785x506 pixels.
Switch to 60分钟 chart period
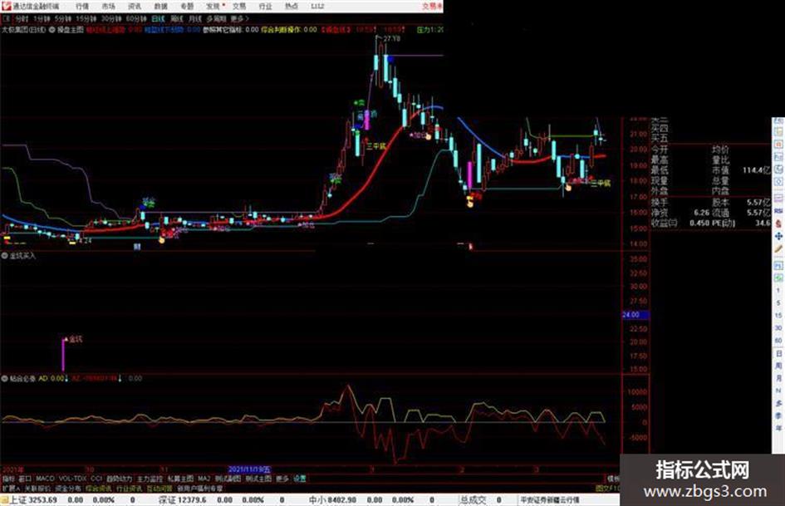(136, 18)
